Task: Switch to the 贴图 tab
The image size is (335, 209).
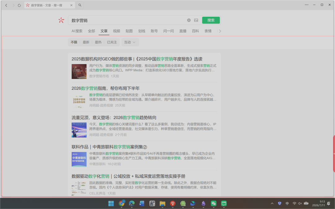Action: [129, 31]
